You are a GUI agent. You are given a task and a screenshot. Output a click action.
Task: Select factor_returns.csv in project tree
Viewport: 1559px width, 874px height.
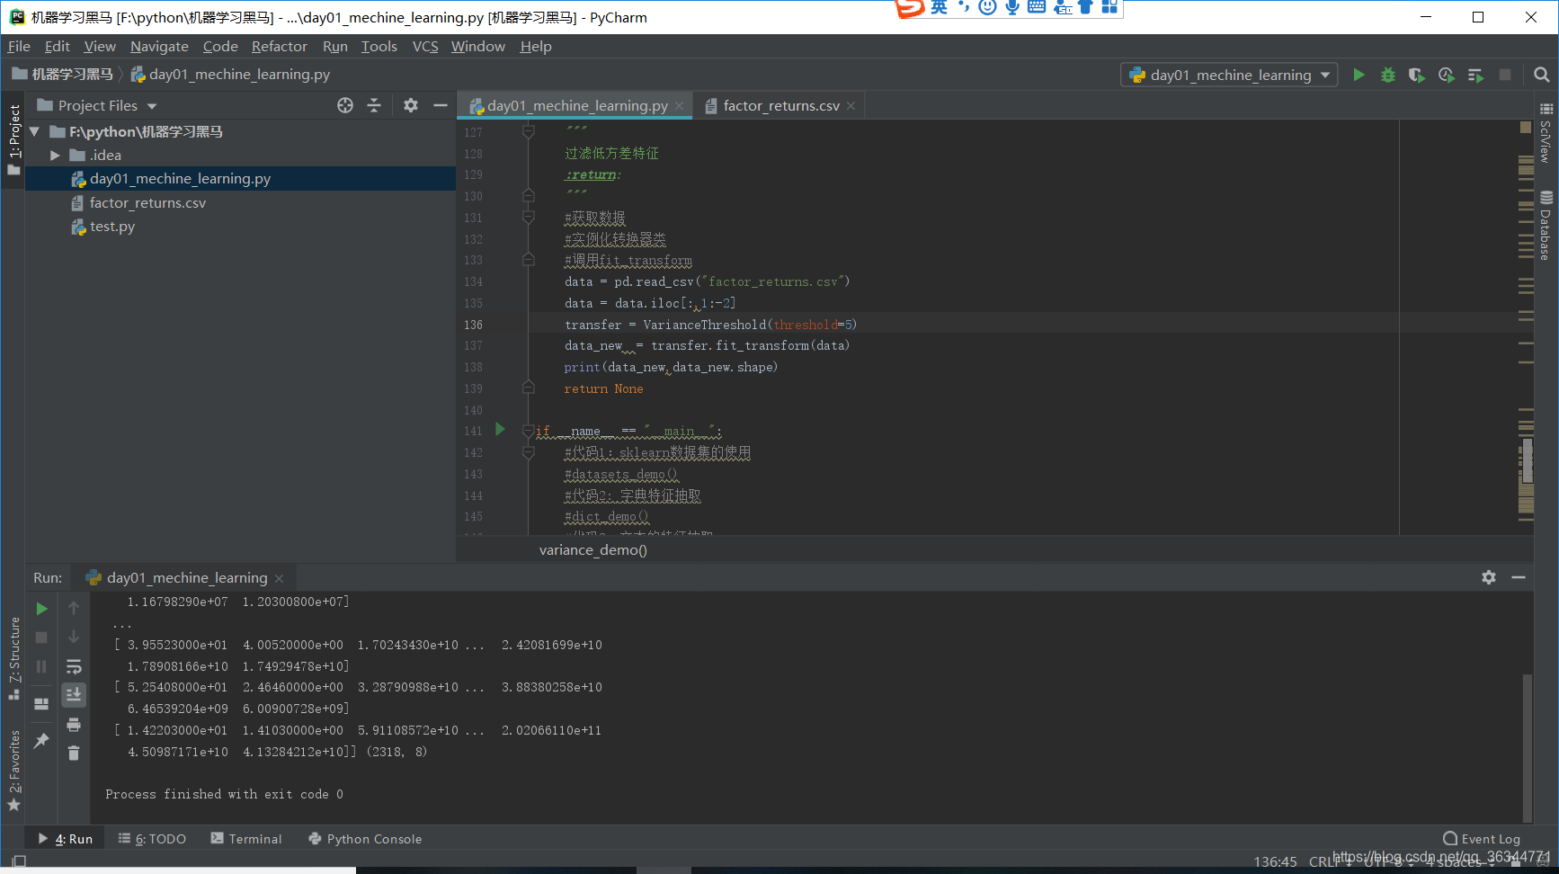click(x=147, y=203)
